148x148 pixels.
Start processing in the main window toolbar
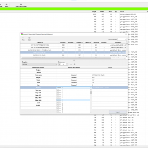pyautogui.click(x=21, y=5)
